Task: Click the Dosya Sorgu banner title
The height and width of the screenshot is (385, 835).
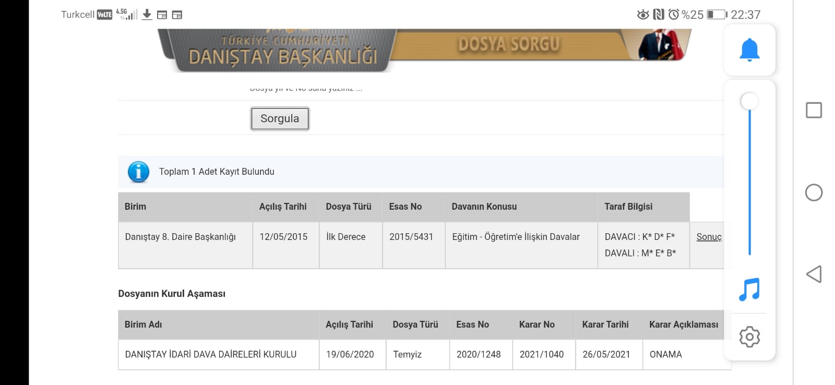Action: pyautogui.click(x=509, y=44)
